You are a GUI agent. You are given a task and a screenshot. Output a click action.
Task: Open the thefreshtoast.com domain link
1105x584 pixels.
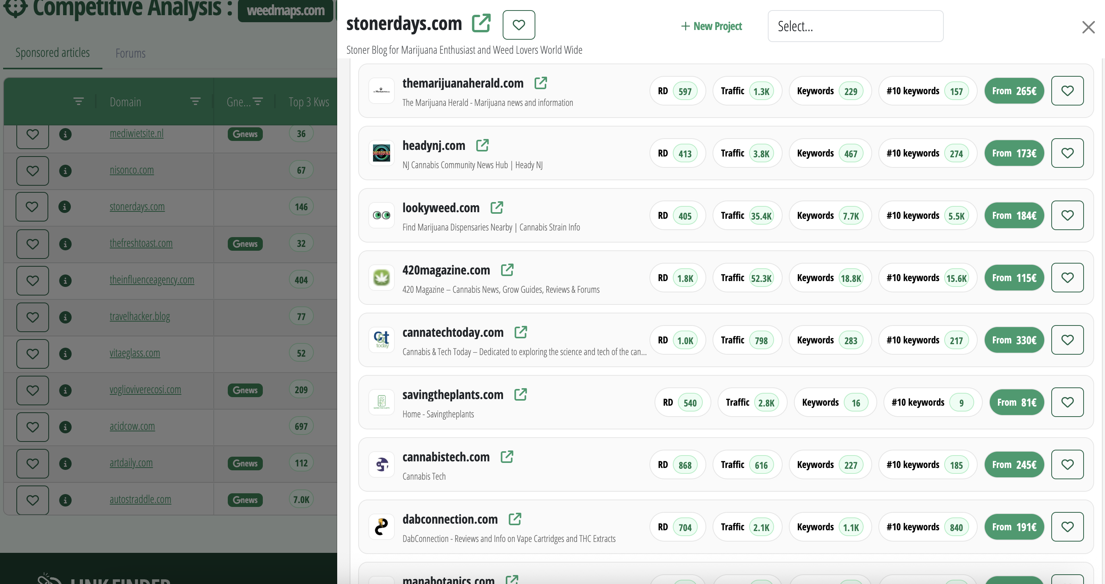pyautogui.click(x=141, y=243)
